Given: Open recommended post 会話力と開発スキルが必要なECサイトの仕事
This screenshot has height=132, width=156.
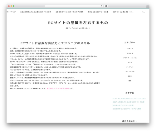Looking at the screenshot, I should coord(129,102).
